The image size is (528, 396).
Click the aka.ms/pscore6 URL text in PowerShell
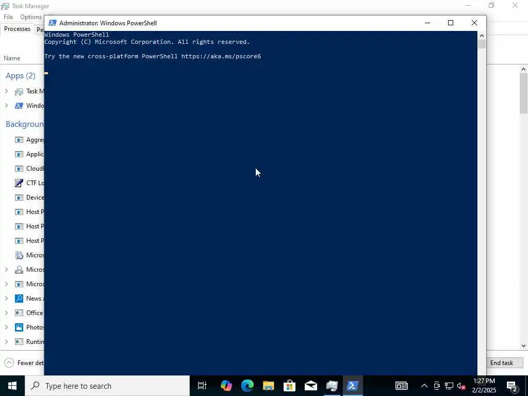[221, 56]
